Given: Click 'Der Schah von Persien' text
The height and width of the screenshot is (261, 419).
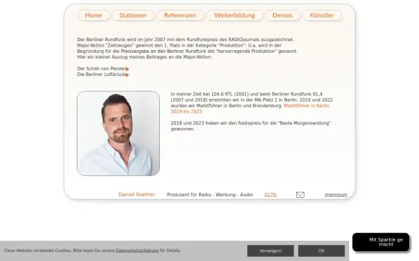Looking at the screenshot, I should tap(101, 69).
